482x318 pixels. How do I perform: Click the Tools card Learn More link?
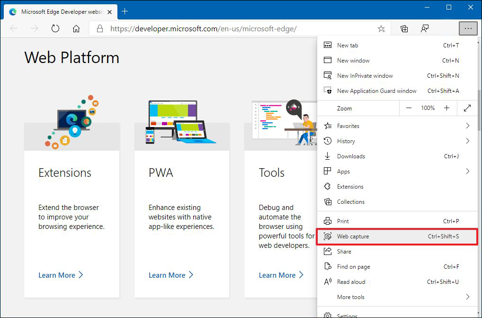pyautogui.click(x=281, y=275)
